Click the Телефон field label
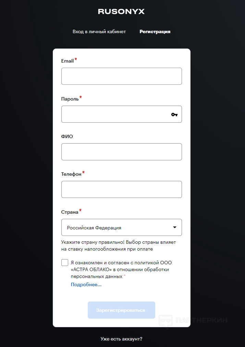This screenshot has height=347, width=245. pyautogui.click(x=71, y=174)
